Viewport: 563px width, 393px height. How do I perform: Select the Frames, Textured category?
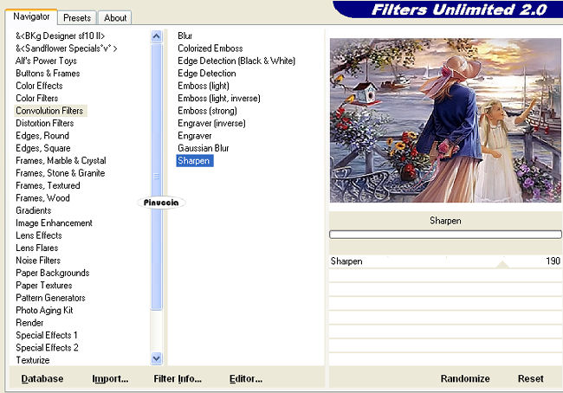coord(48,185)
